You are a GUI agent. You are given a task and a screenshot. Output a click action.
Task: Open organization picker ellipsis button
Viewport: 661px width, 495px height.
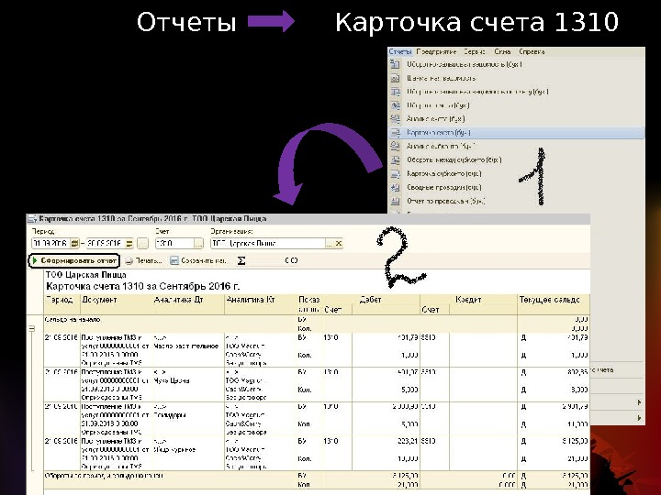click(x=330, y=243)
